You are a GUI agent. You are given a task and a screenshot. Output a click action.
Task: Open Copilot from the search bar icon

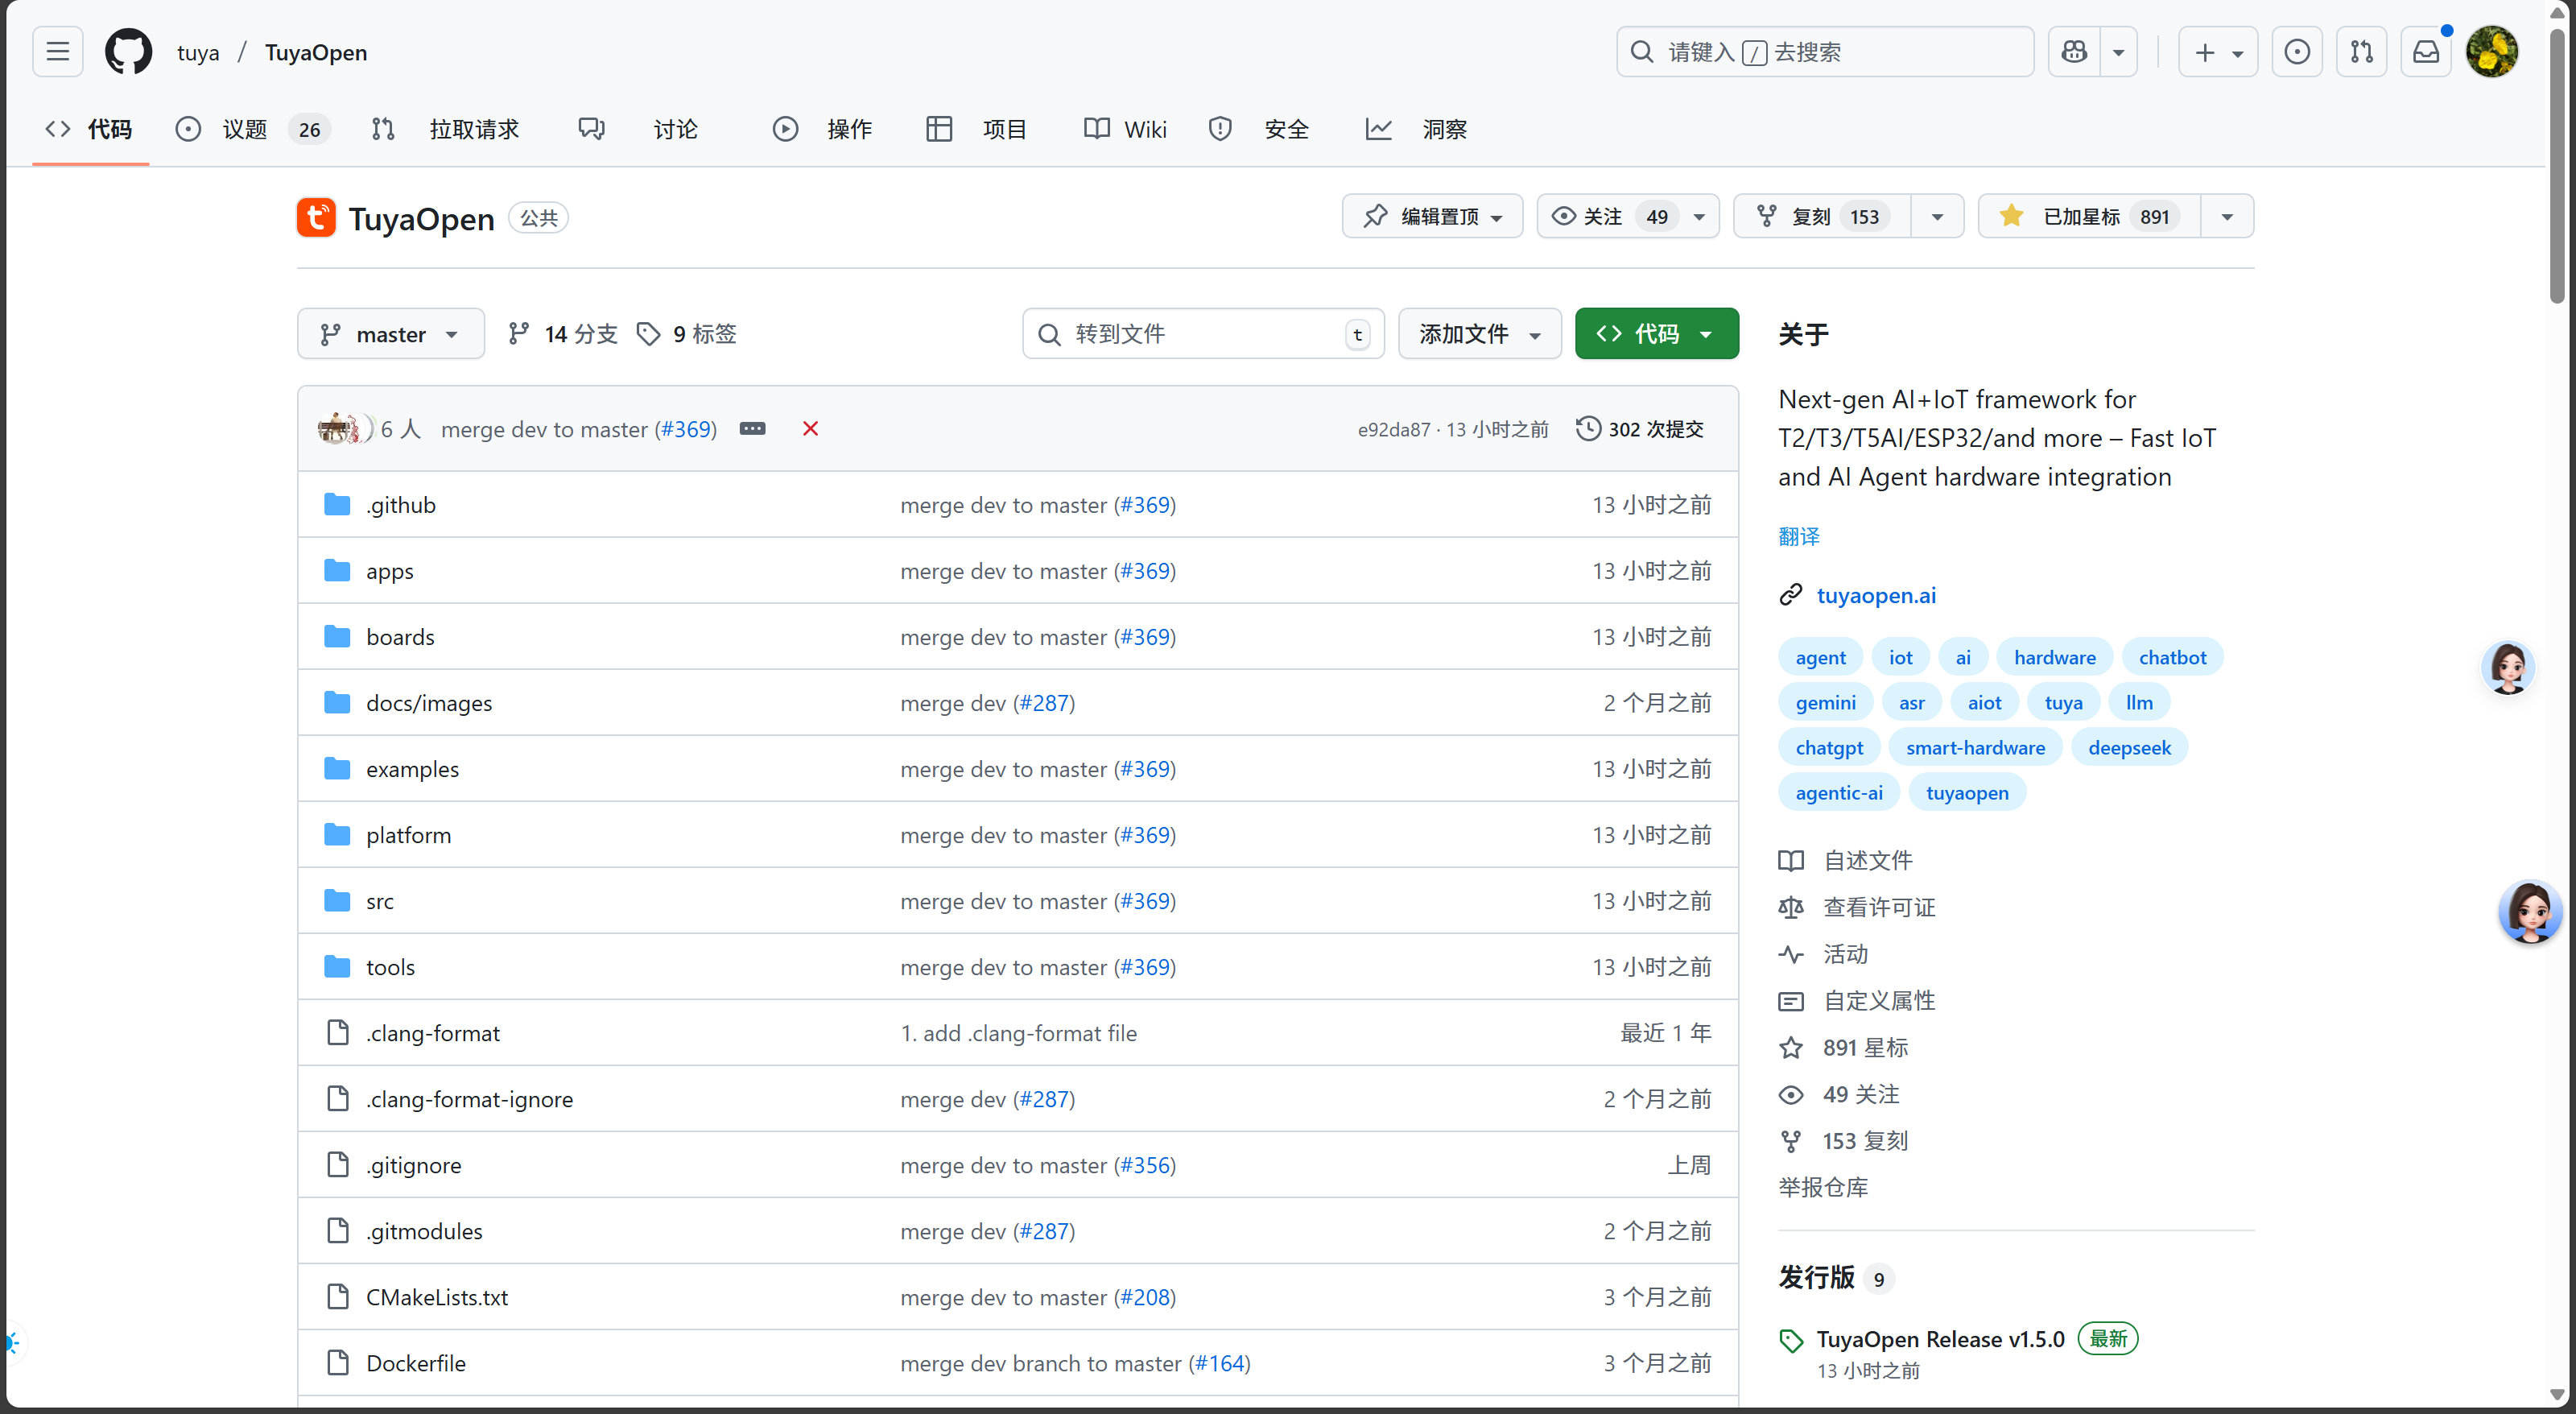click(x=2073, y=51)
